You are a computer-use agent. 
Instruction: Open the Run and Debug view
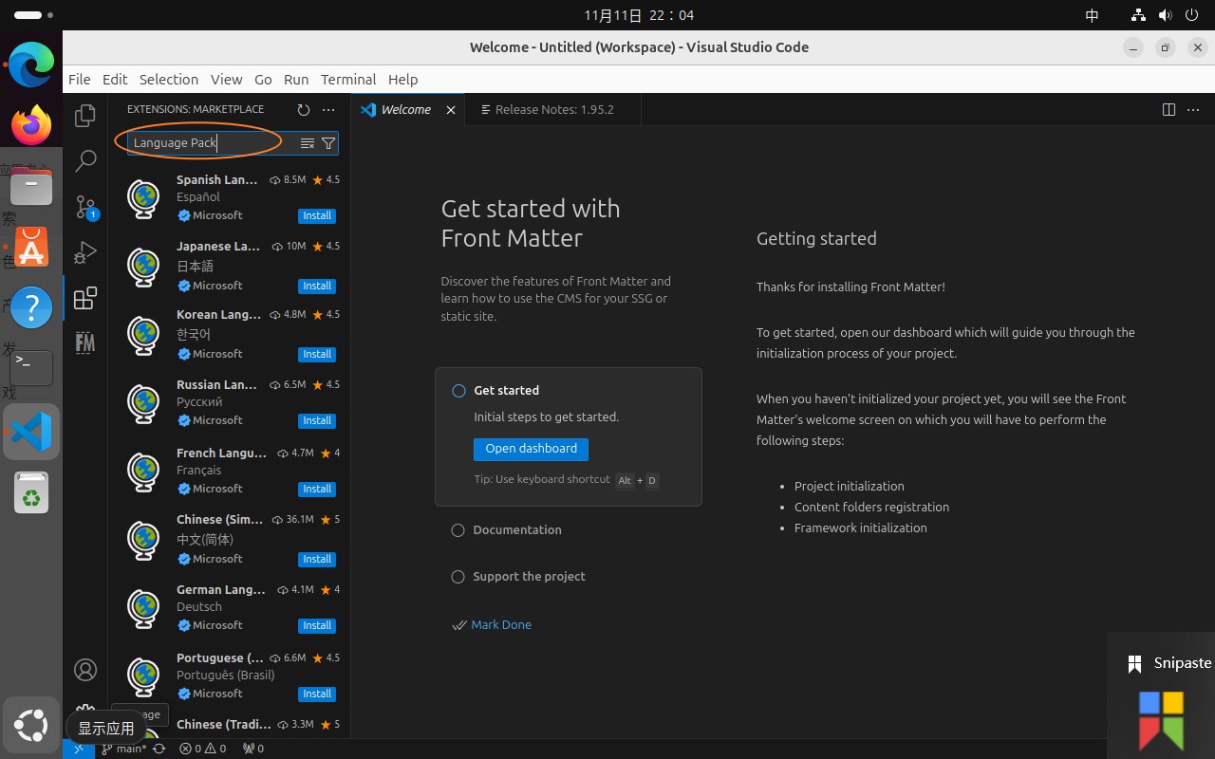pos(85,252)
